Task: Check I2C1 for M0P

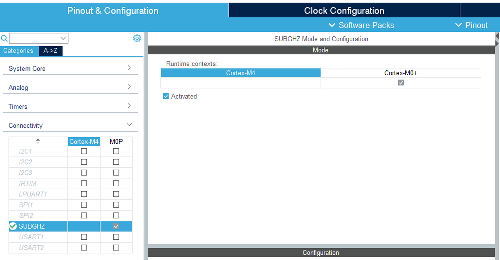Action: (x=116, y=151)
